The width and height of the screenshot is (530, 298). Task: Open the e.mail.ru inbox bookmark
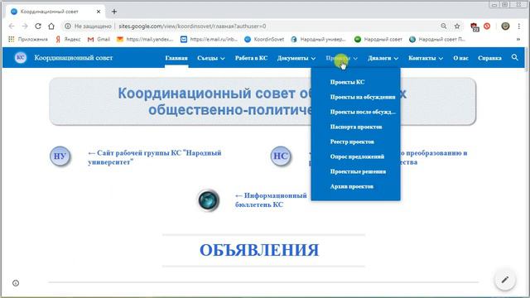pos(209,39)
